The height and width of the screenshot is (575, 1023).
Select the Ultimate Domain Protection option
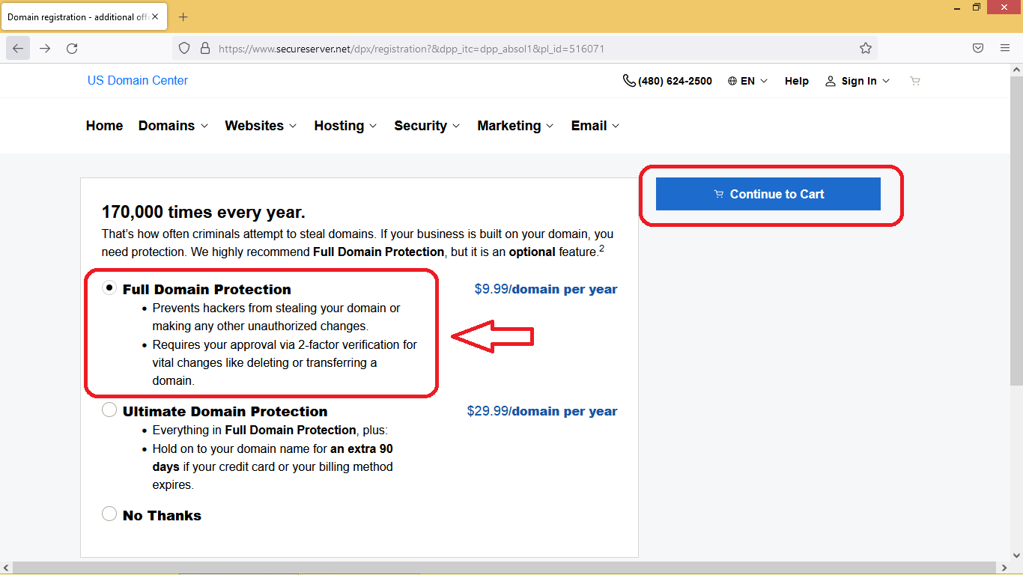tap(109, 410)
